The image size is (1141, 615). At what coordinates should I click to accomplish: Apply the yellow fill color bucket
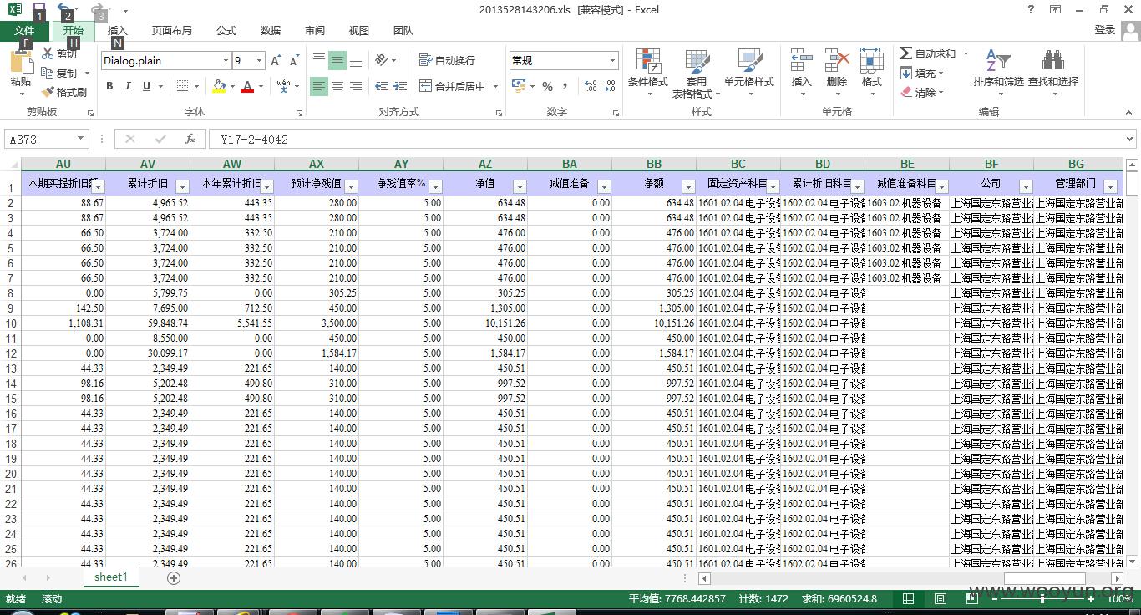pyautogui.click(x=219, y=86)
